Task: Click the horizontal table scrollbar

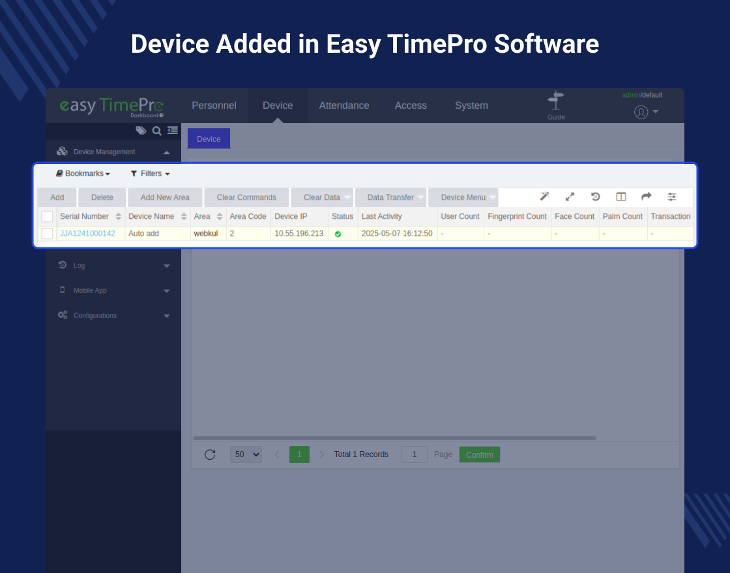Action: click(394, 438)
